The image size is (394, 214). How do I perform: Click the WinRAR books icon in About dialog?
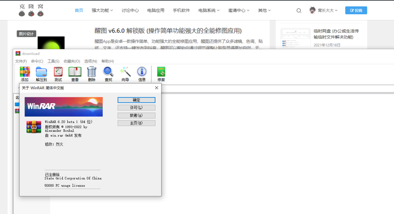pyautogui.click(x=34, y=127)
